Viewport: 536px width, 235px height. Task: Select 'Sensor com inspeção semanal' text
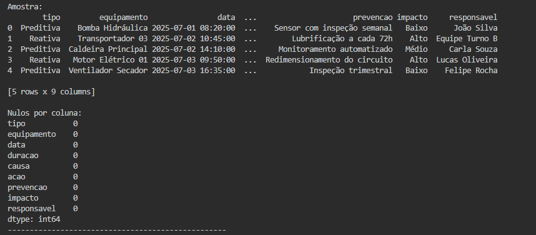334,28
